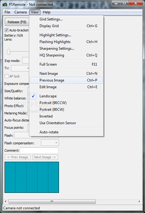This screenshot has height=213, width=145.
Task: Open Highlight Settings... dialog
Action: (66, 35)
